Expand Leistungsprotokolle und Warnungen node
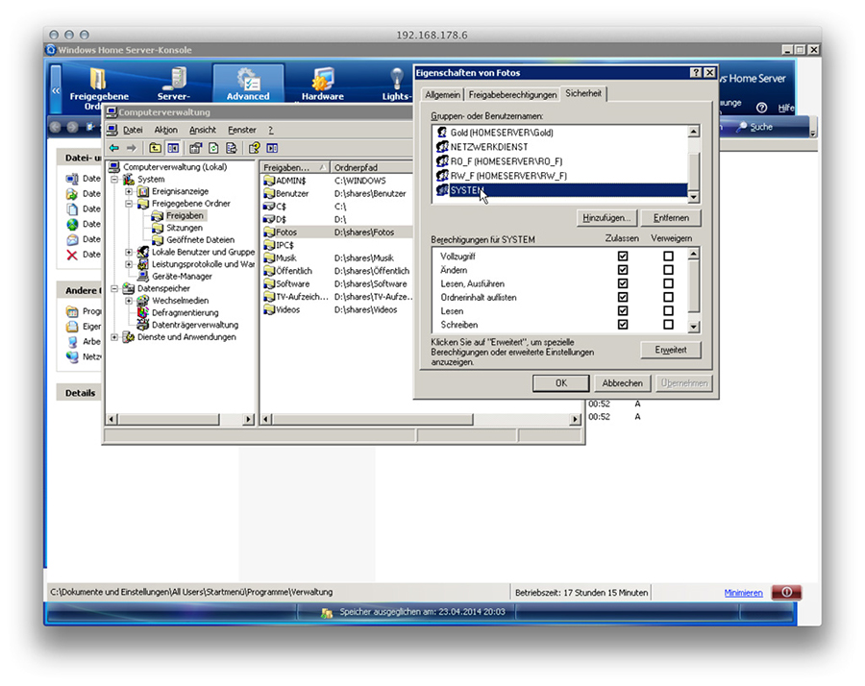The image size is (865, 686). pyautogui.click(x=129, y=264)
